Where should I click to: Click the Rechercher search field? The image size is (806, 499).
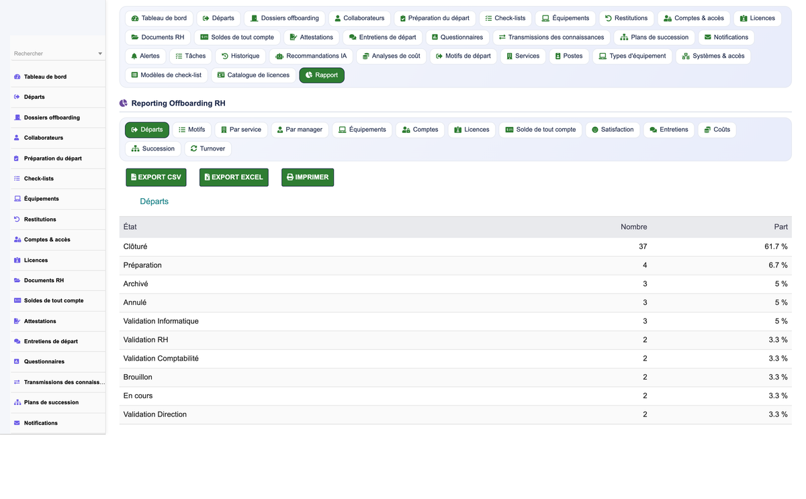(54, 54)
